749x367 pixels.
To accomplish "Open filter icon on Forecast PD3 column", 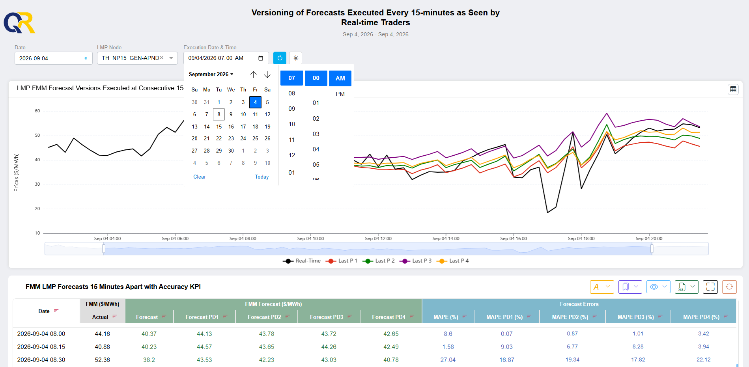I will click(x=349, y=317).
